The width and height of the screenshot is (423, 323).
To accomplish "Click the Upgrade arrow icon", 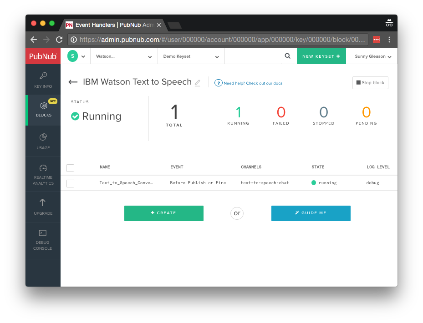I will point(43,203).
